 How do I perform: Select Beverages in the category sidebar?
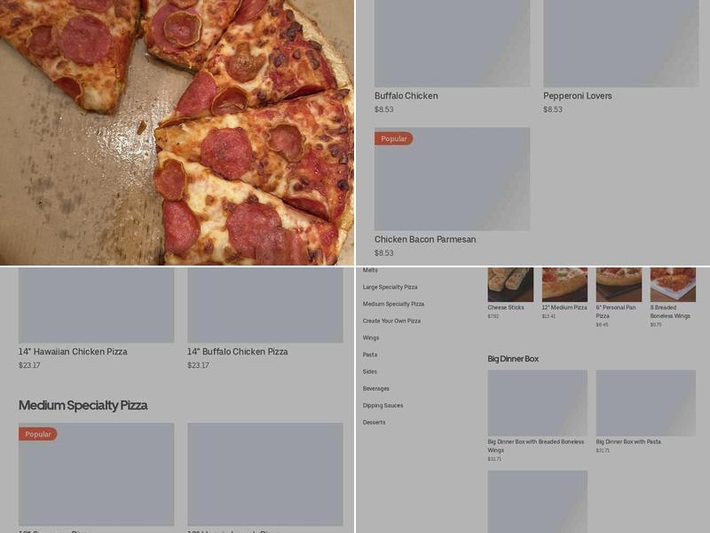tap(375, 389)
